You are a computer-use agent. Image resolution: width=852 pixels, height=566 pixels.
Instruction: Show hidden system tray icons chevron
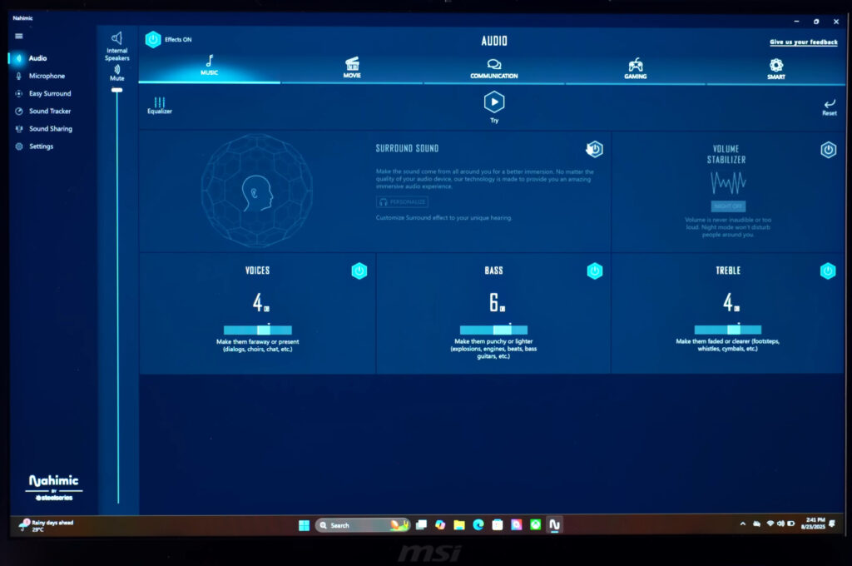coord(742,524)
